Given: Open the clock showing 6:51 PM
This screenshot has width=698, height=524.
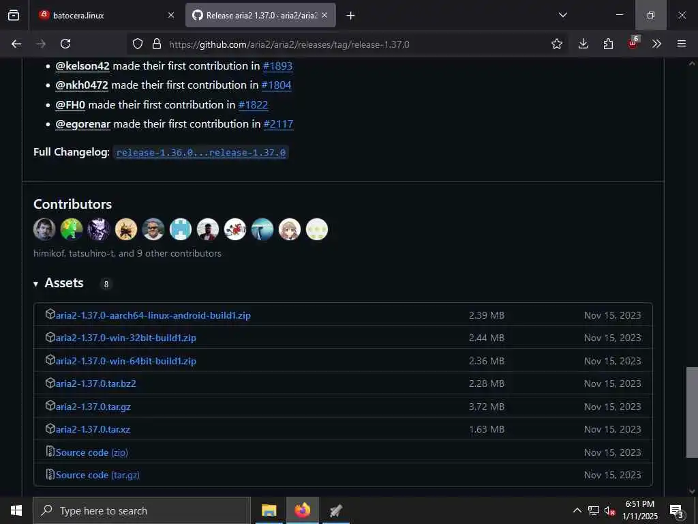Looking at the screenshot, I should [639, 510].
